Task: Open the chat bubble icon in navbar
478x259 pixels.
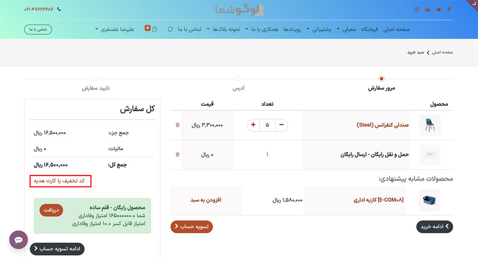Action: pyautogui.click(x=170, y=29)
